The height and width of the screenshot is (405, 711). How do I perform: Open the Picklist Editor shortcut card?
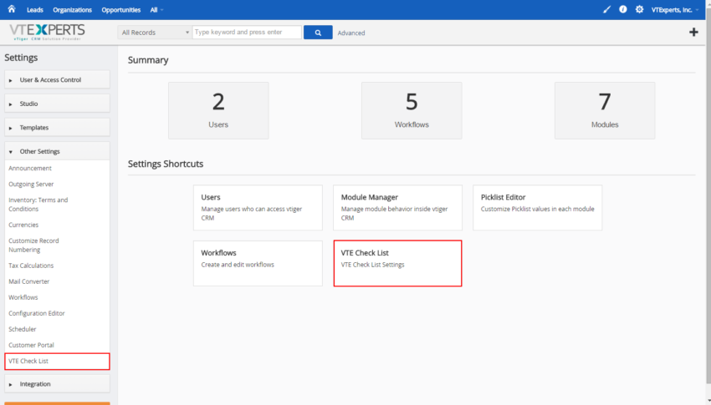(538, 208)
